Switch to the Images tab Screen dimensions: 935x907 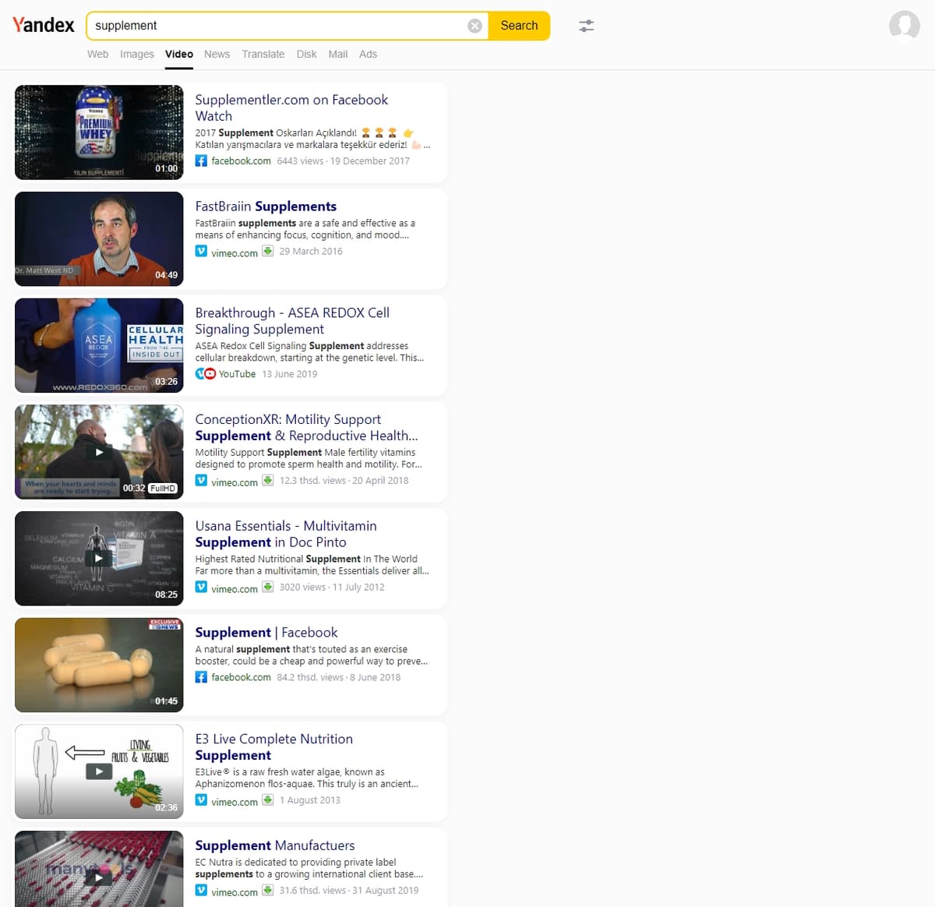[x=137, y=54]
